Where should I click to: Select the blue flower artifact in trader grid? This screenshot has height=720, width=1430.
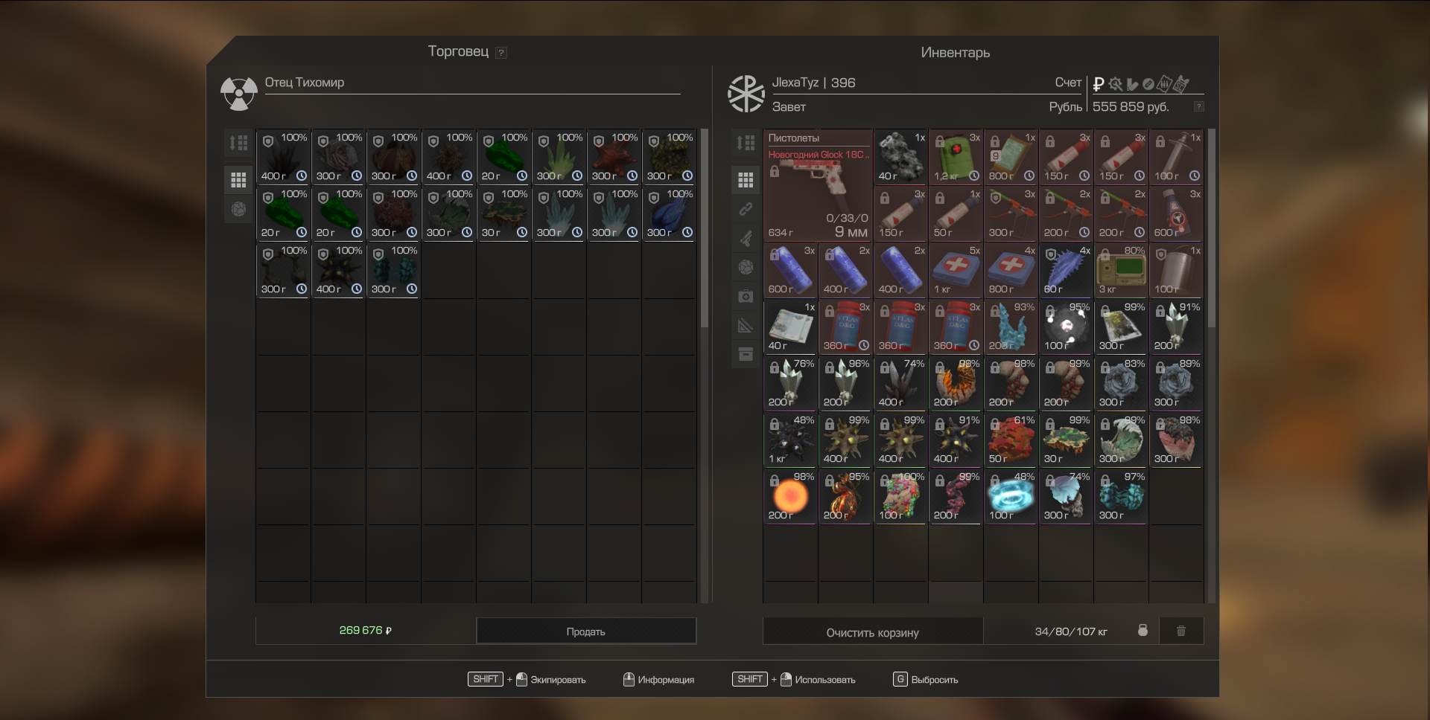click(x=669, y=213)
